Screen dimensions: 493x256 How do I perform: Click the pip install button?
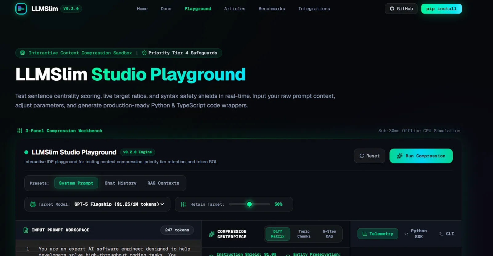(441, 9)
